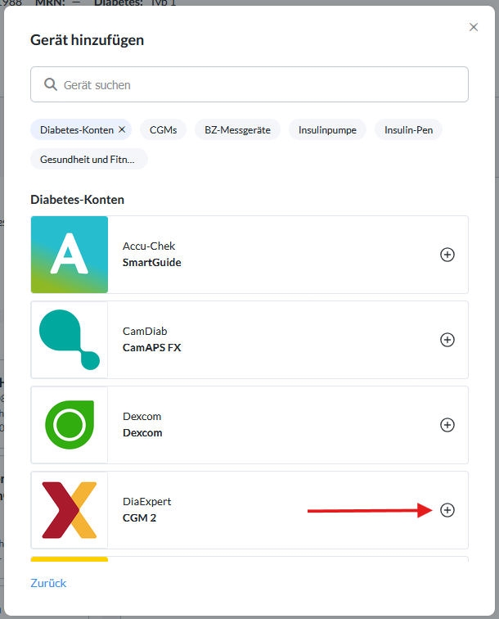This screenshot has width=499, height=619.
Task: Focus the Gerät suchen search field
Action: click(249, 84)
